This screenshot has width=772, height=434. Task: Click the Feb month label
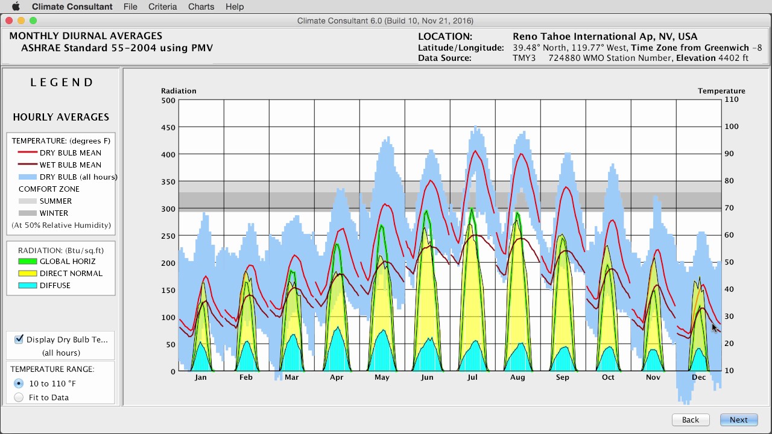246,377
